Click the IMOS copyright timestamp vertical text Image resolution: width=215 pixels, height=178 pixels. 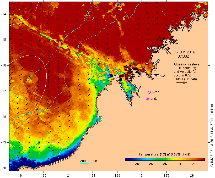pos(212,135)
